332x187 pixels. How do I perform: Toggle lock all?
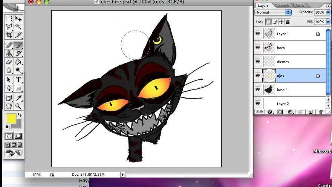click(x=288, y=22)
